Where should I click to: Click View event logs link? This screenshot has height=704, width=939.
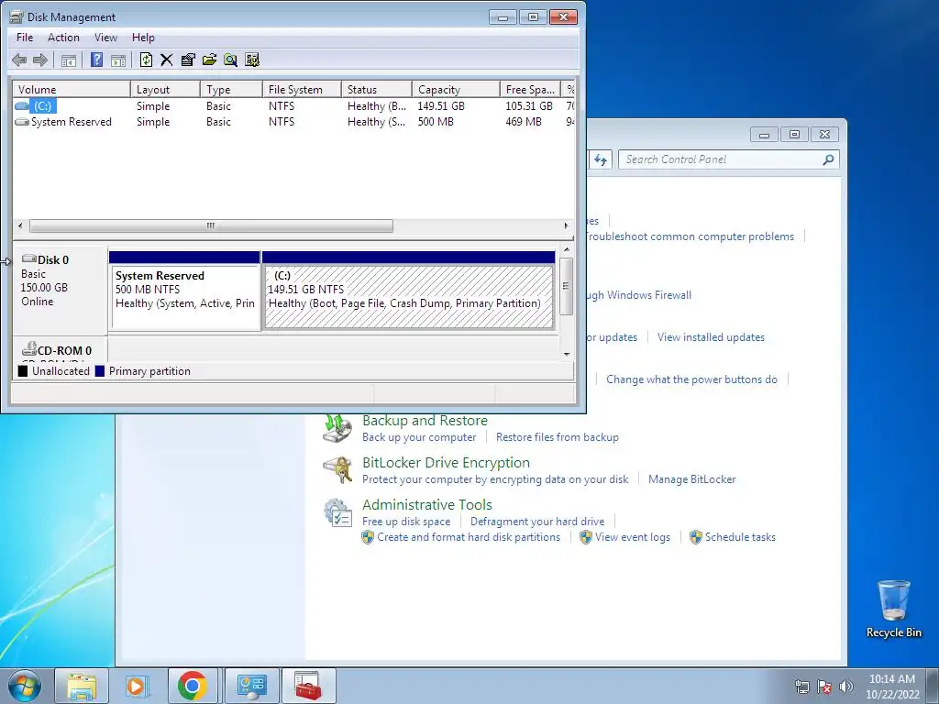point(633,537)
